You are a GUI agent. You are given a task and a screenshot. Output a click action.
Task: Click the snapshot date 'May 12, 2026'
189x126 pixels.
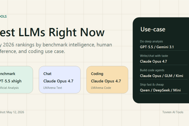point(15,112)
